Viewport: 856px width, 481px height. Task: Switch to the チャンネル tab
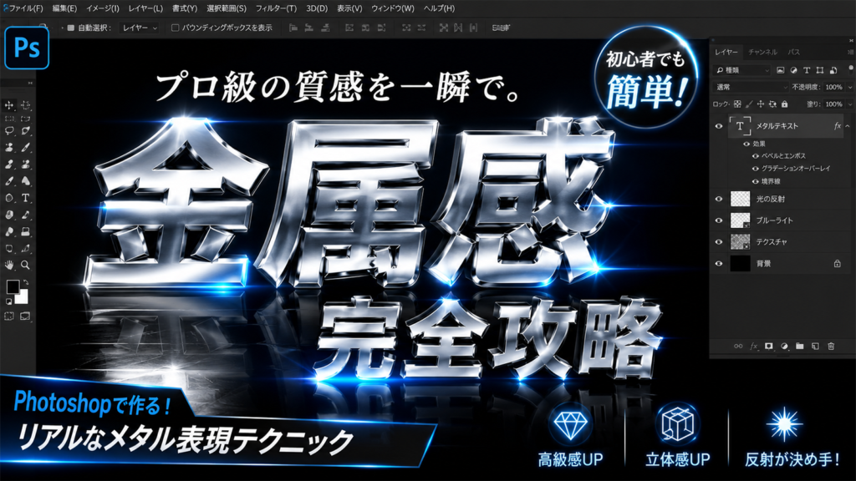762,52
